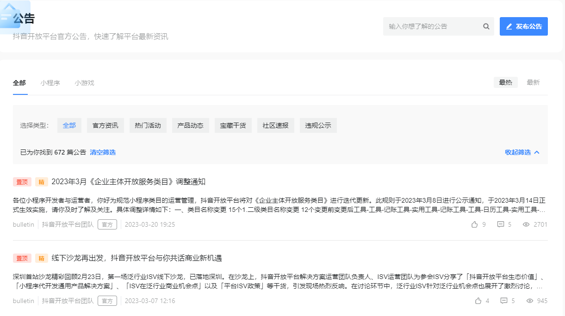Click the announcement logo icon at top left
This screenshot has height=316, width=565.
point(14,18)
